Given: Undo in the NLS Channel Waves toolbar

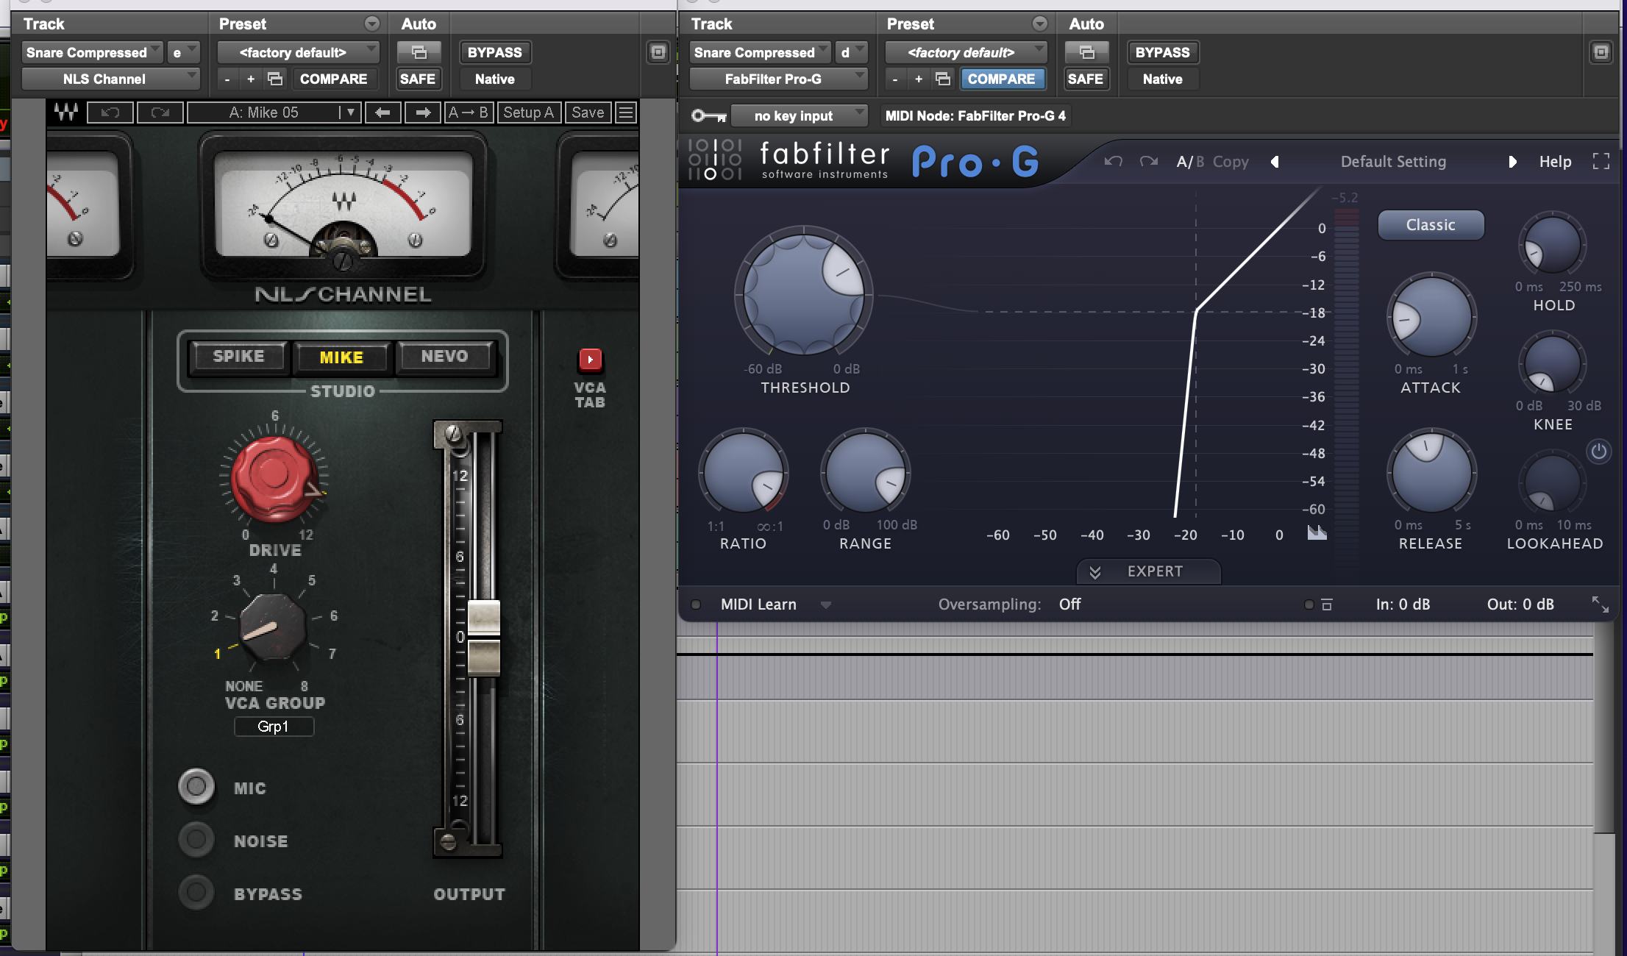Looking at the screenshot, I should (110, 113).
